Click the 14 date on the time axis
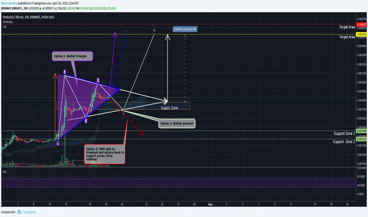 [x=315, y=204]
